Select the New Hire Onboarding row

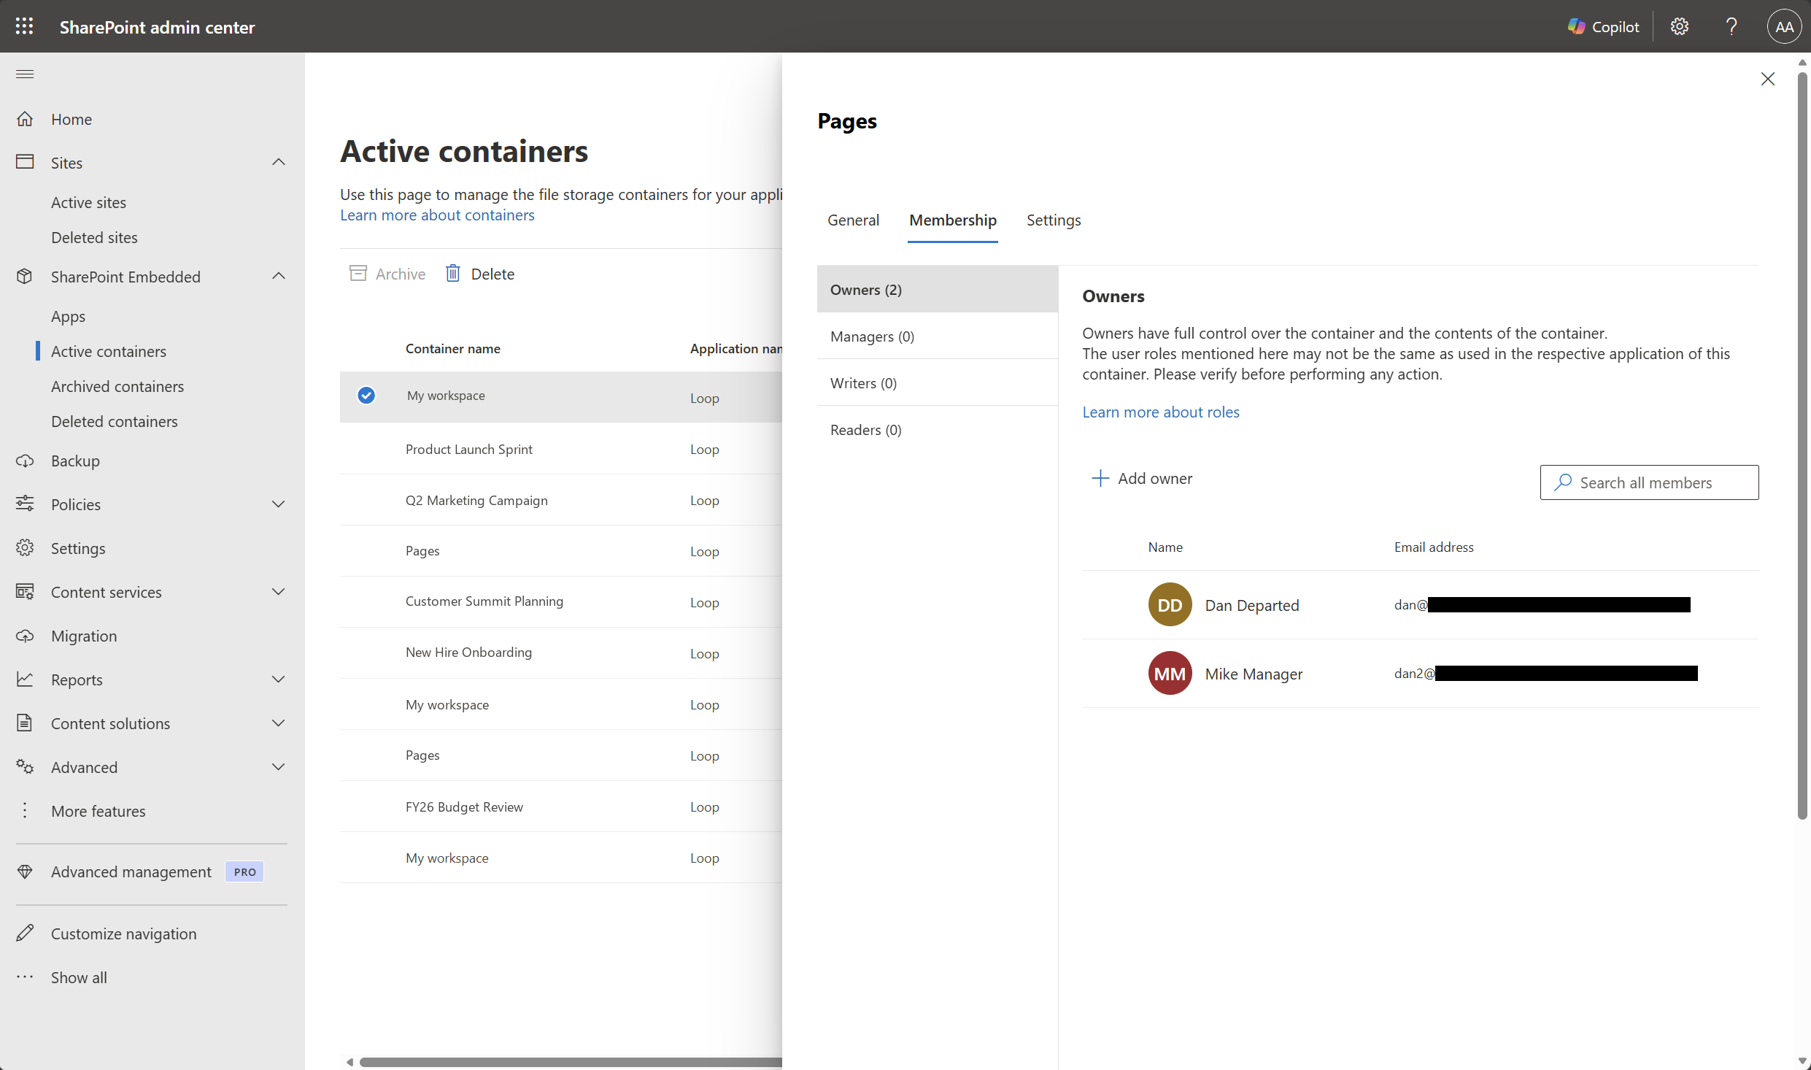[561, 653]
